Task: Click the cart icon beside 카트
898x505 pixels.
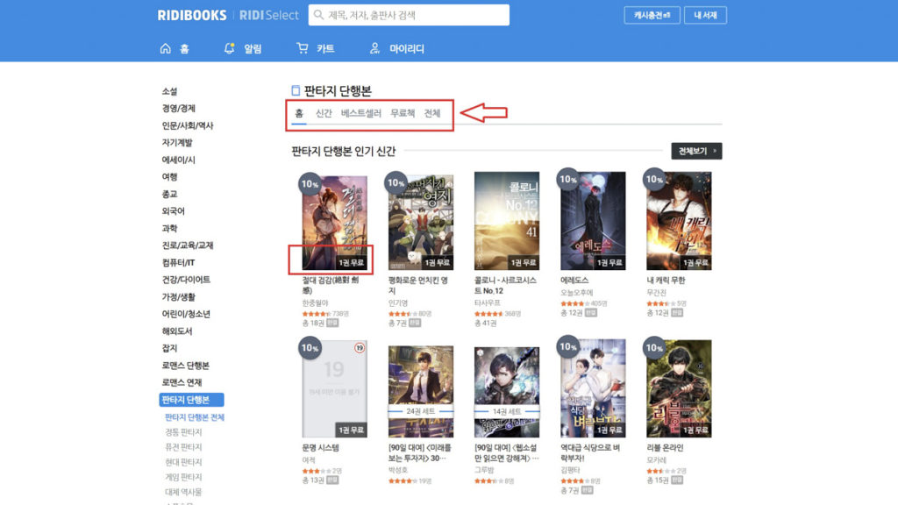Action: tap(303, 49)
